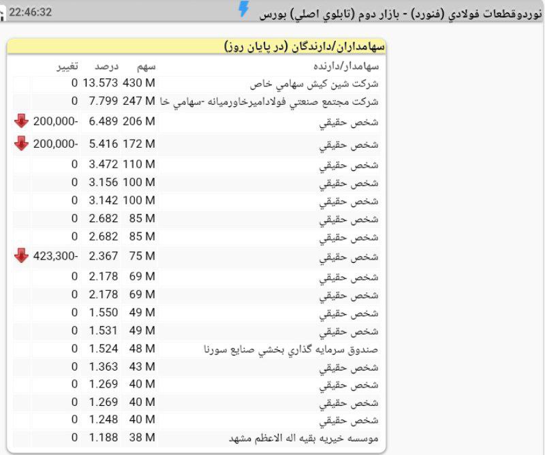Click the 13.573 percent value
545x455 pixels.
pos(101,84)
